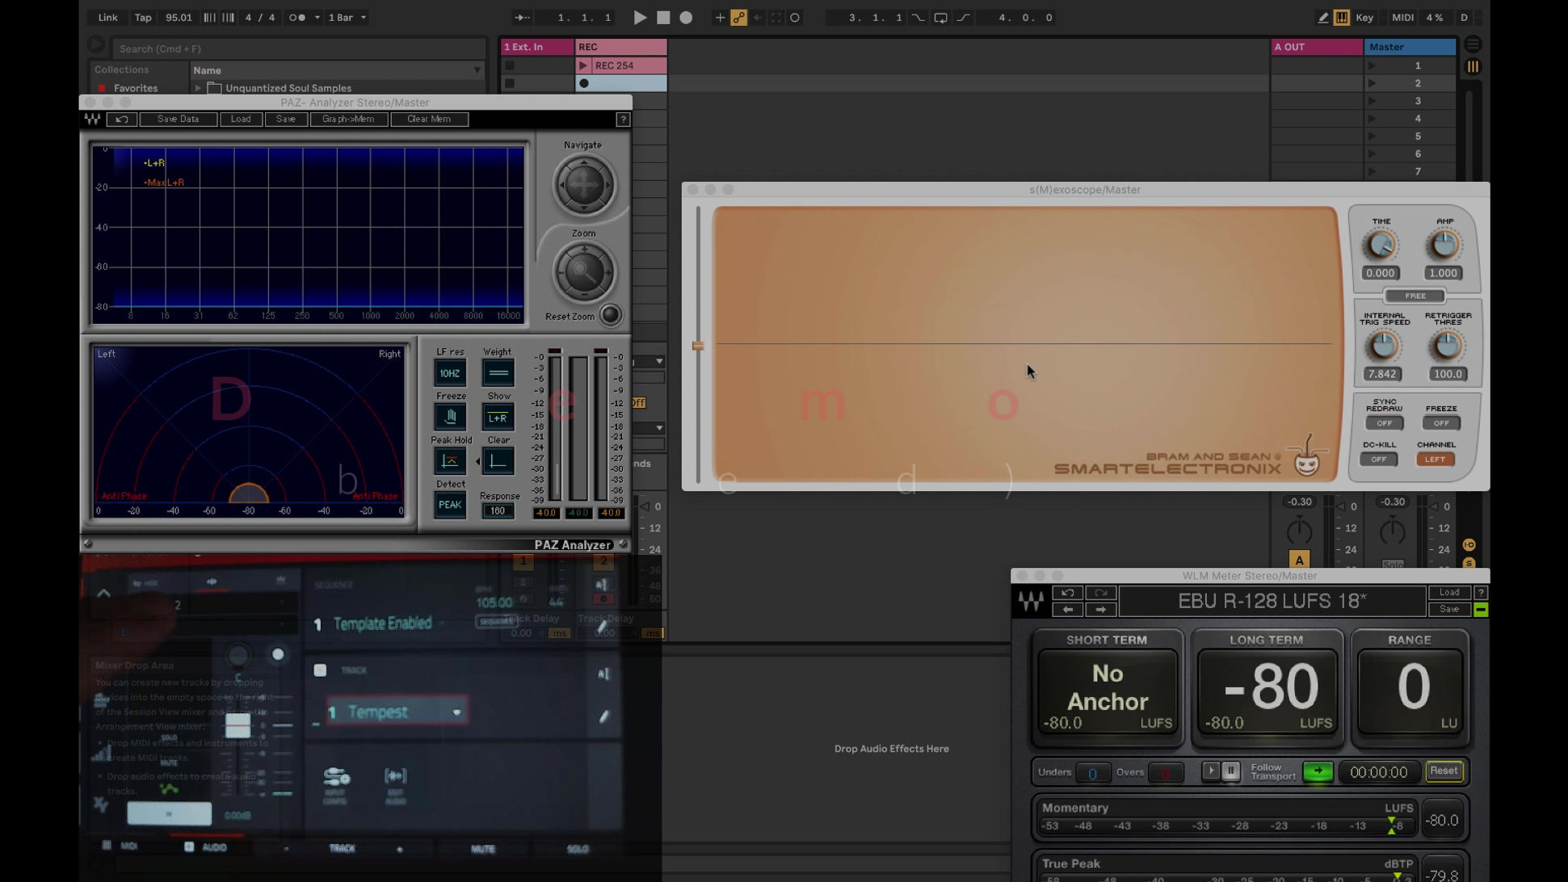The width and height of the screenshot is (1568, 882).
Task: Open the metronome settings dropdown arrow
Action: click(x=317, y=17)
